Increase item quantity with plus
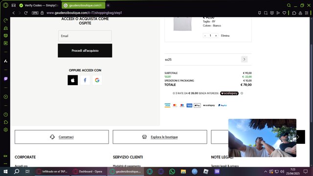 216,36
